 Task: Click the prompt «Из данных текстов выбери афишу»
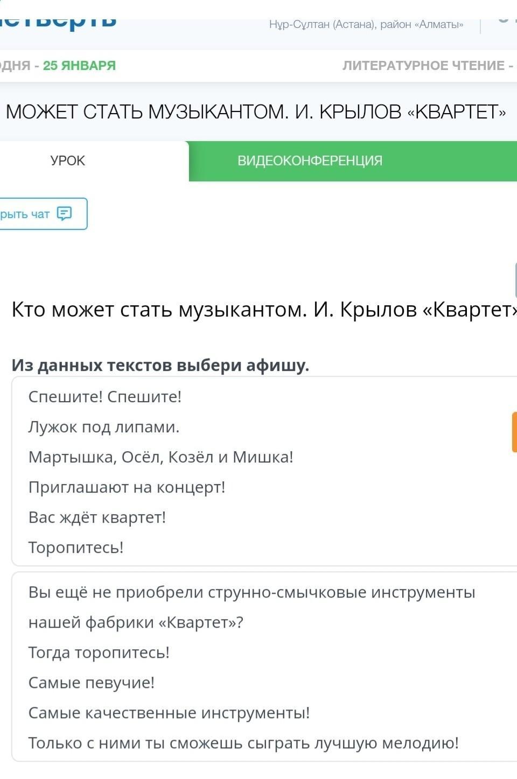(160, 365)
